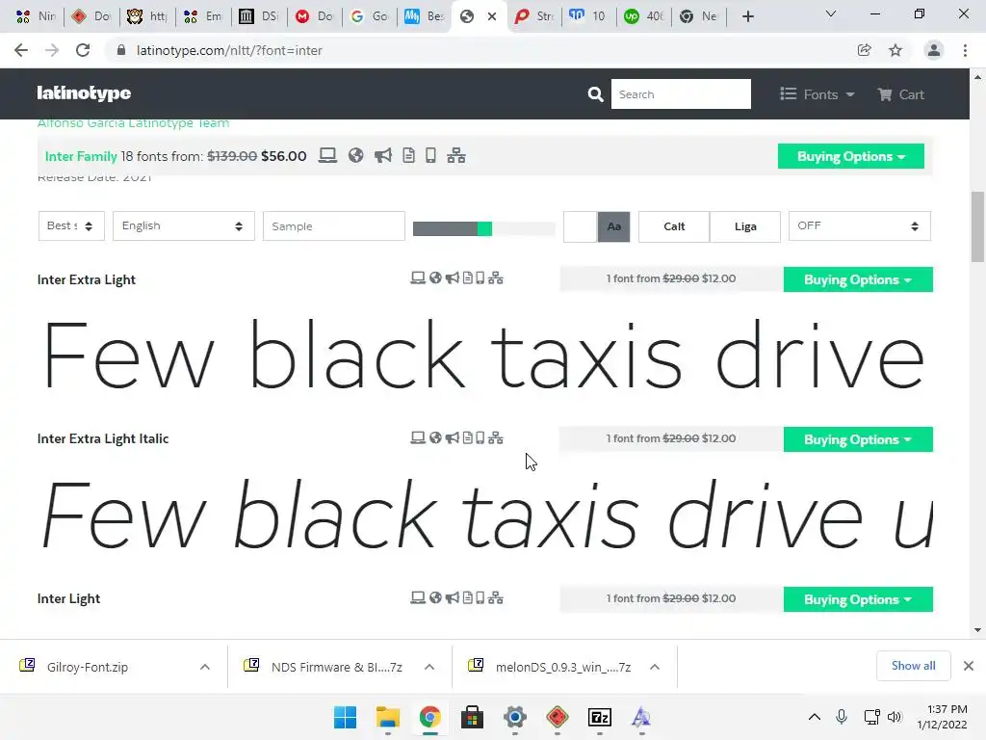Viewport: 986px width, 740px height.
Task: Click the Search input field
Action: pos(681,94)
